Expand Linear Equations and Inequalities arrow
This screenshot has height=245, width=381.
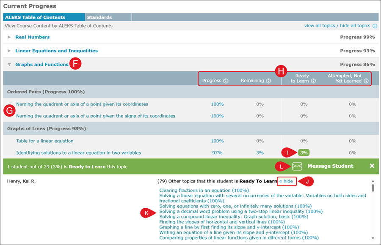[x=9, y=51]
